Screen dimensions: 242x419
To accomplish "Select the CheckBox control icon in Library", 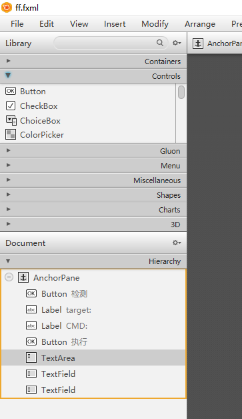I will 11,106.
